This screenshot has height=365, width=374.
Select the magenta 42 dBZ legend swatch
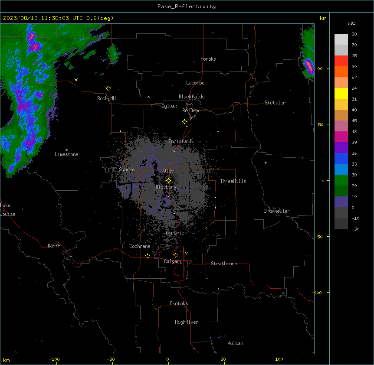pos(341,137)
